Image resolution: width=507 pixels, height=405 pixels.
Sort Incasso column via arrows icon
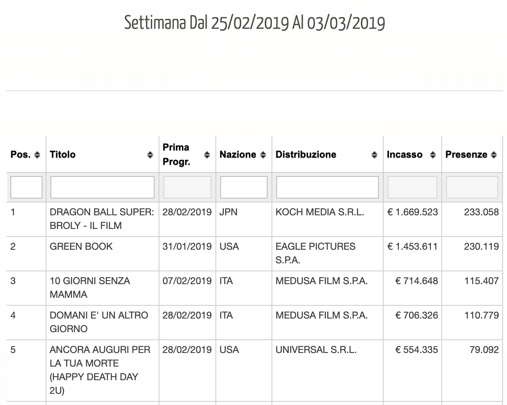coord(433,155)
